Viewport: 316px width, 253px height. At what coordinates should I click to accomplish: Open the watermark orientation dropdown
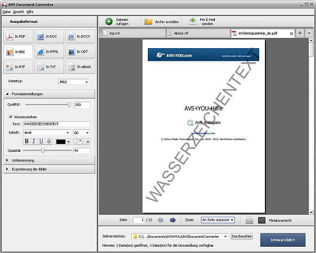(x=81, y=142)
